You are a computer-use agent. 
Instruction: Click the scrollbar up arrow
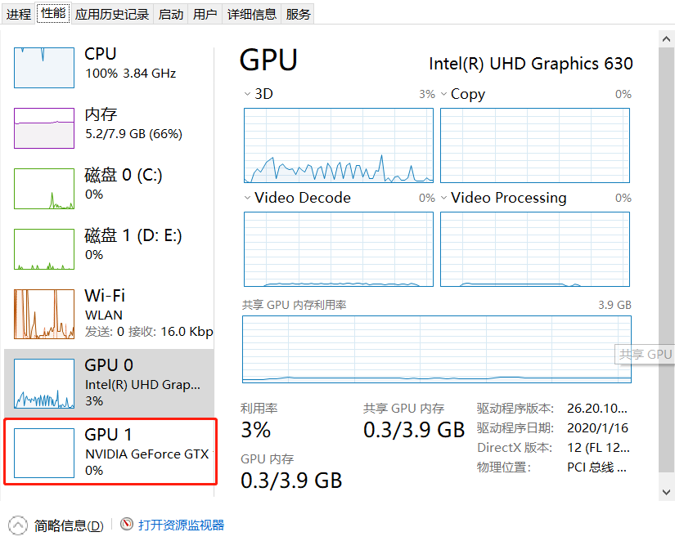(664, 37)
